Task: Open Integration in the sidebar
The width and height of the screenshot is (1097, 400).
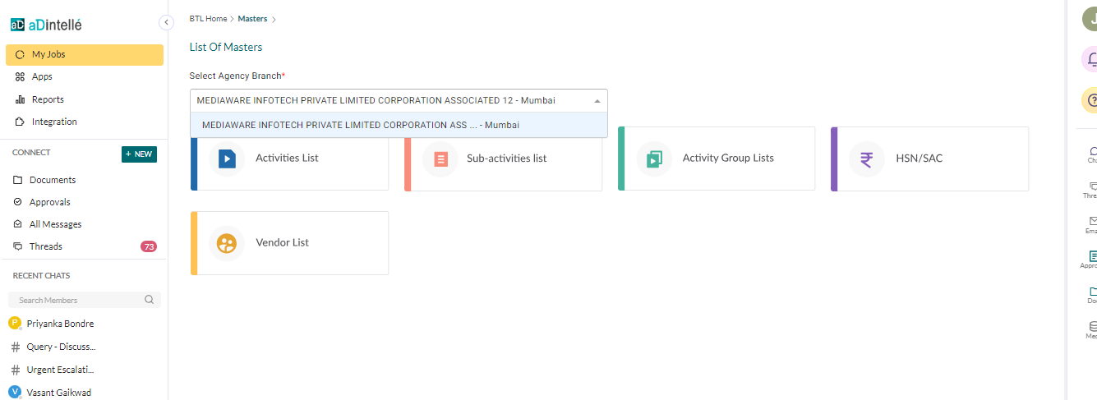Action: point(53,122)
